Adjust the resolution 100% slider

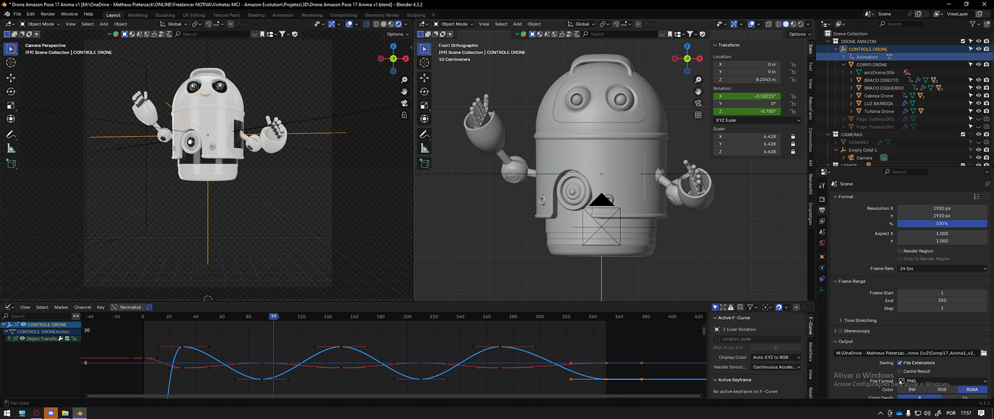(x=942, y=223)
